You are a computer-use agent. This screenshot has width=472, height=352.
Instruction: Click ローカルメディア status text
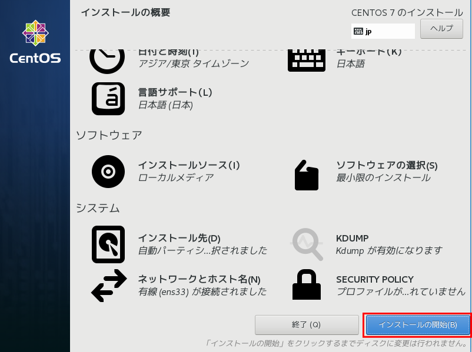point(176,177)
